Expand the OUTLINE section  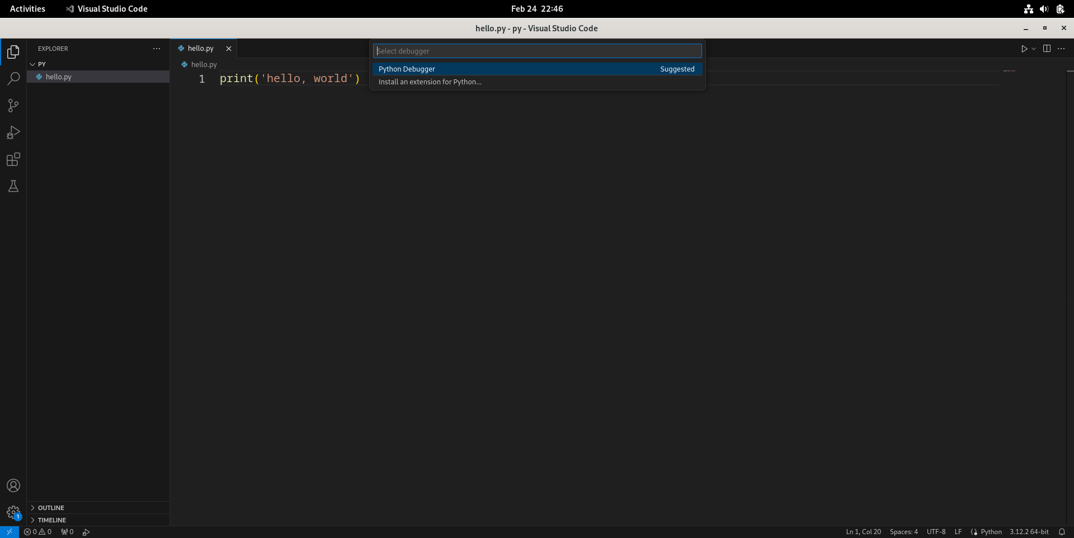click(98, 508)
